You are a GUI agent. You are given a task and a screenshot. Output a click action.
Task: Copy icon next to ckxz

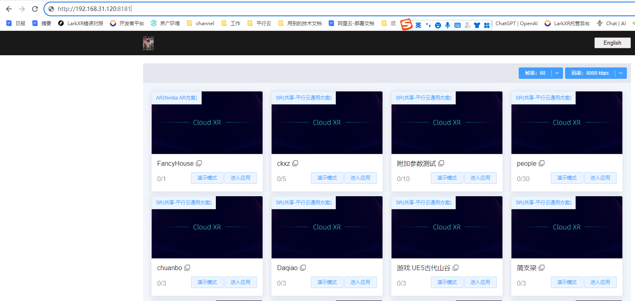pyautogui.click(x=295, y=163)
